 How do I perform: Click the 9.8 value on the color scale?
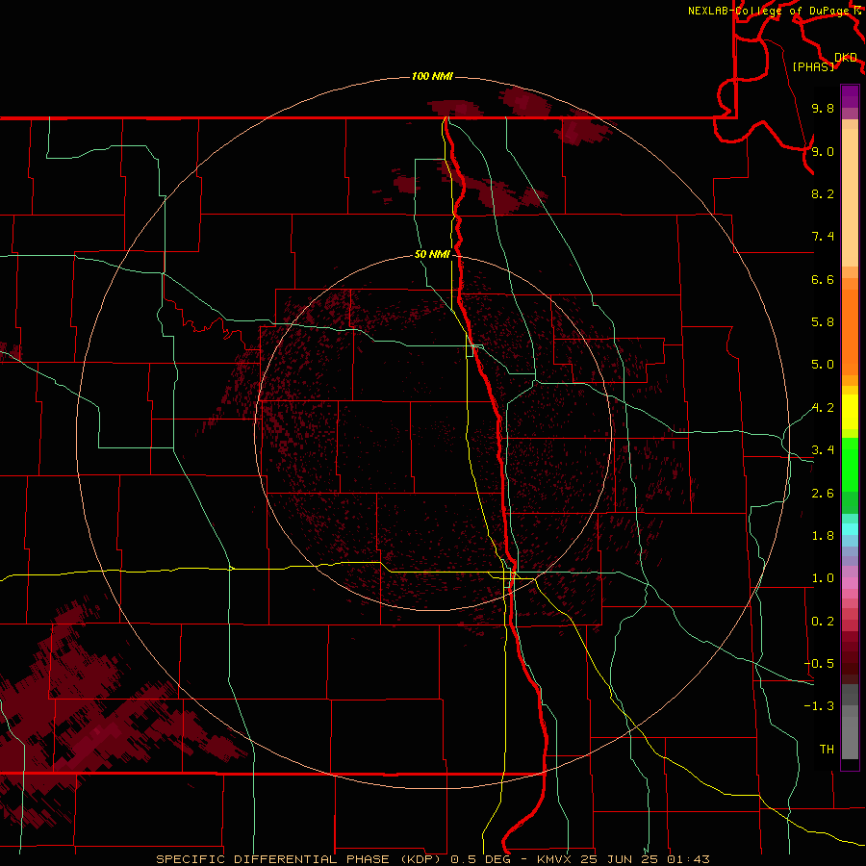point(823,108)
